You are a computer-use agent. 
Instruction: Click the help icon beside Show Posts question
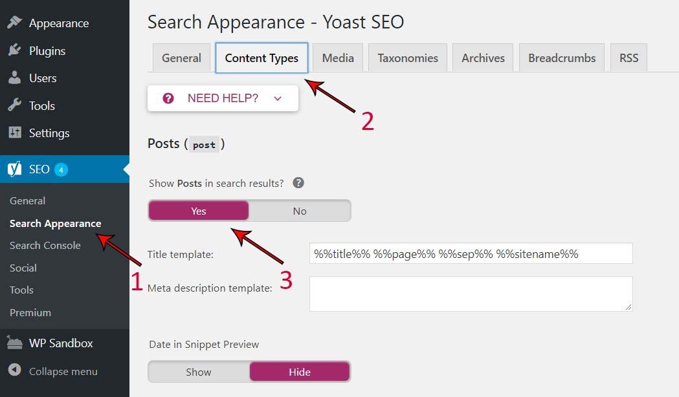click(x=298, y=183)
